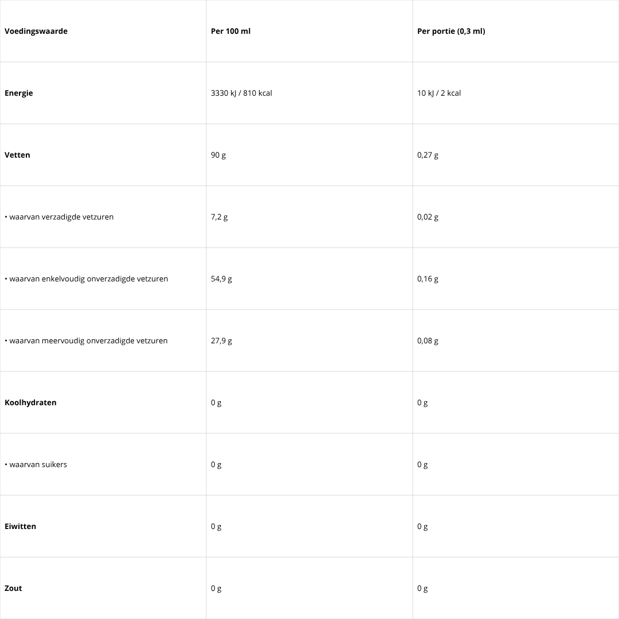
Task: Select the Eiwitten row label
Action: (x=20, y=526)
